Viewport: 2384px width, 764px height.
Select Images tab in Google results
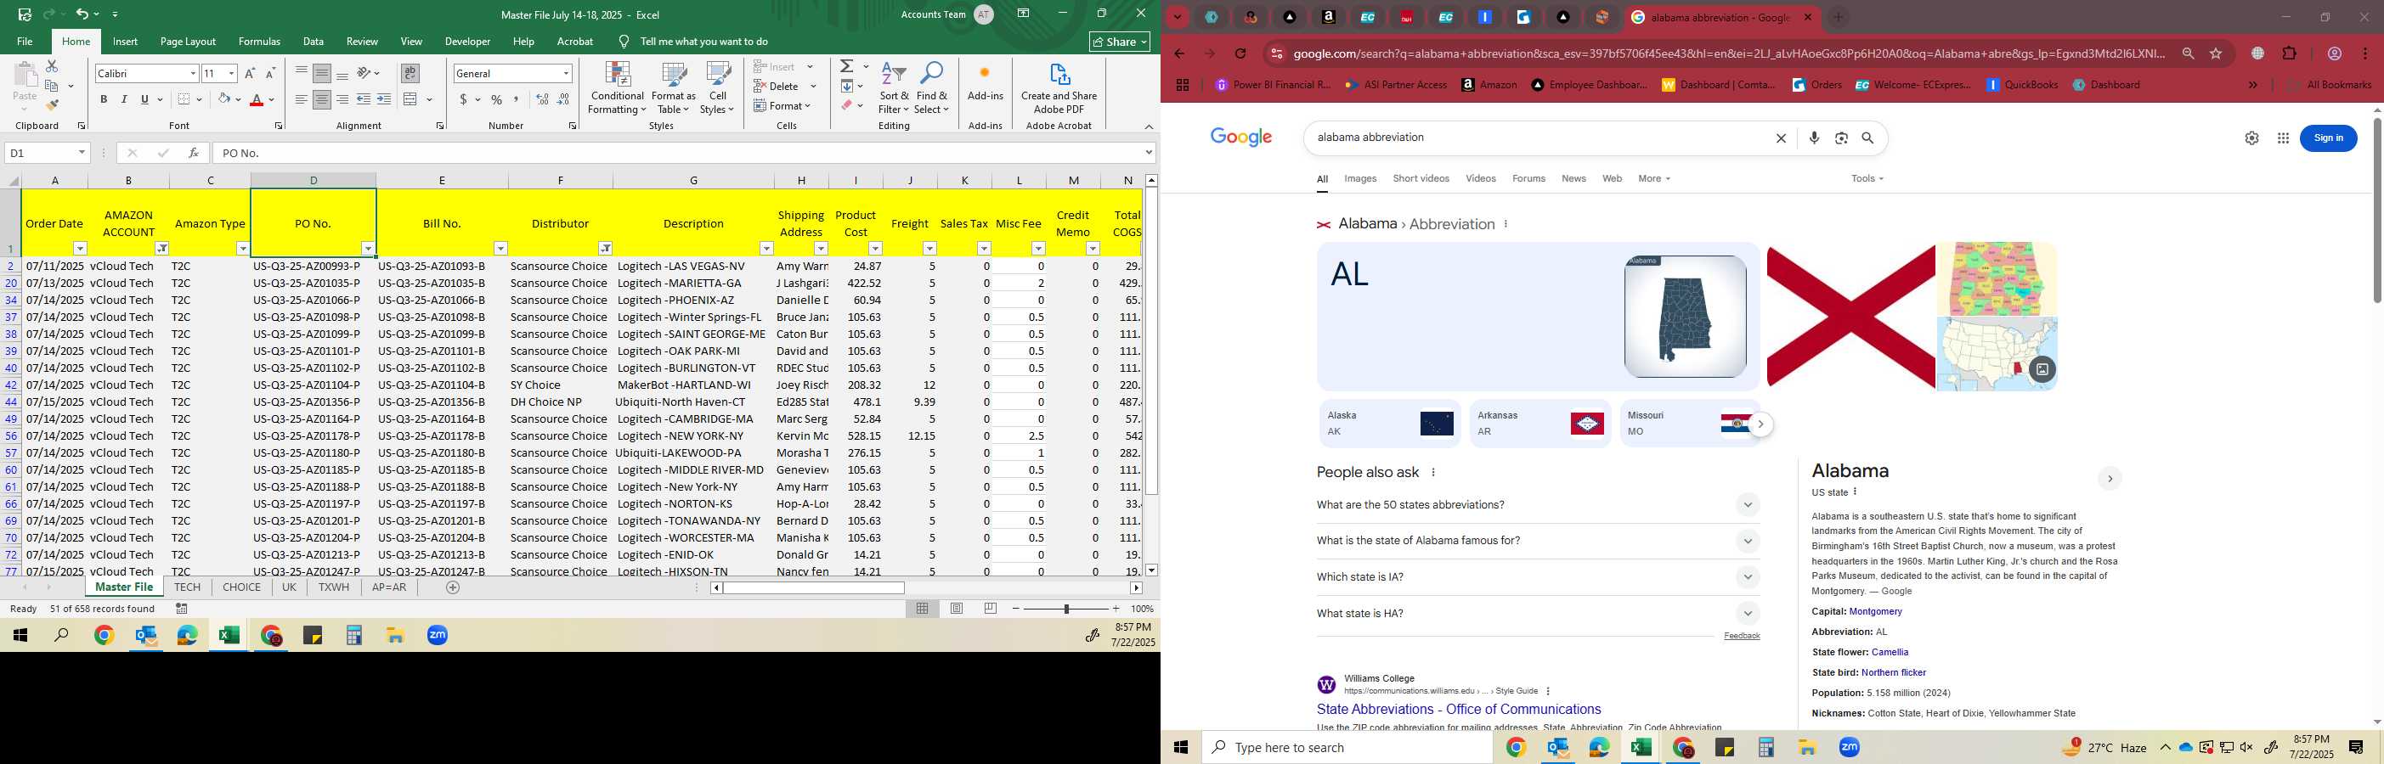(x=1359, y=178)
